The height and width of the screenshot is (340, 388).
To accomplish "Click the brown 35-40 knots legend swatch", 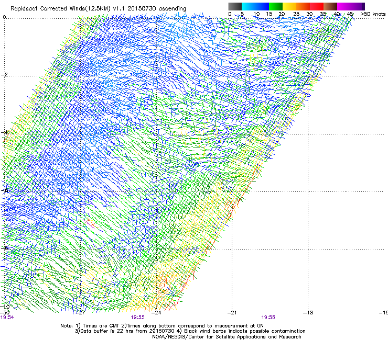I will pos(330,6).
